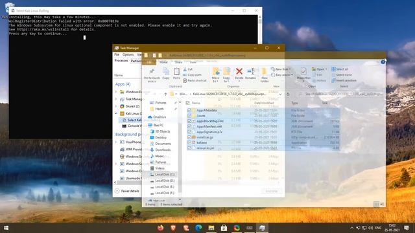Image resolution: width=415 pixels, height=233 pixels.
Task: Toggle the checkbox for Assets folder
Action: point(189,116)
